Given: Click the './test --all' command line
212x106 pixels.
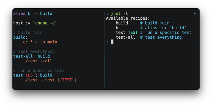Looking at the screenshot, I should tap(37, 61).
